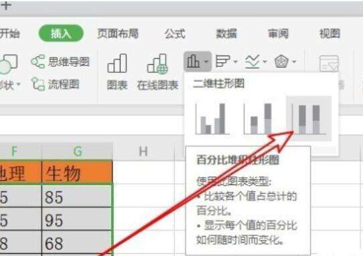Choose the clustered column chart thumbnail

[x=212, y=118]
